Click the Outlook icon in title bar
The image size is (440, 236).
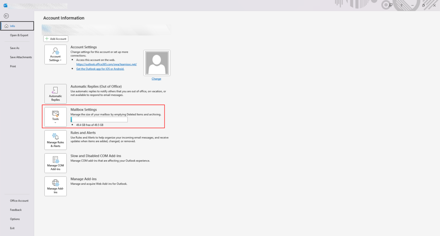pos(5,5)
